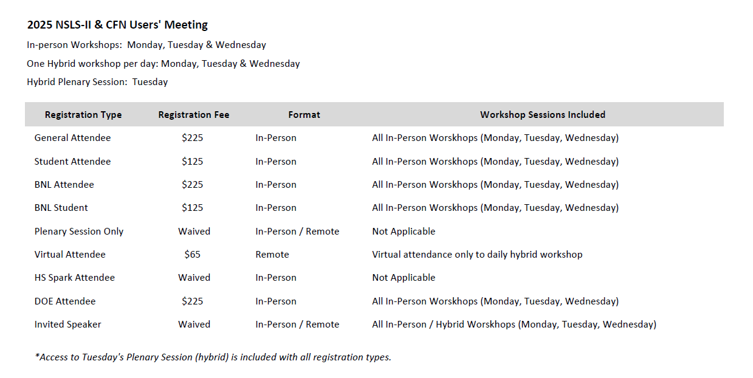Select "Not Applicable" in HS Spark Attendee row
Image resolution: width=753 pixels, height=378 pixels.
[404, 278]
